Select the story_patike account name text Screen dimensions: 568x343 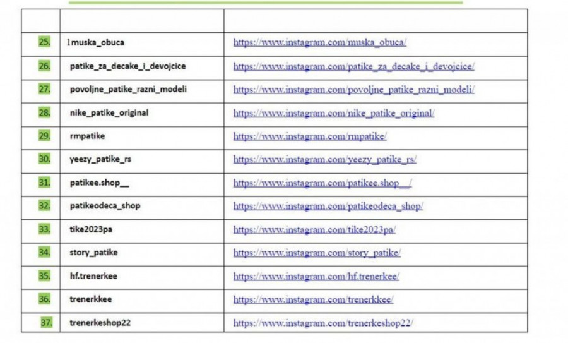click(93, 253)
